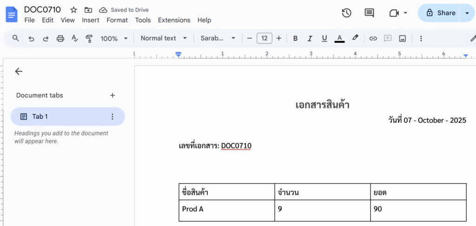
Task: Collapse the document tabs sidebar with back arrow
Action: pos(19,71)
